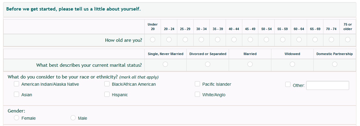Check the American Indian/Alaska Native box
Viewport: 360px width, 126px height.
tap(17, 84)
